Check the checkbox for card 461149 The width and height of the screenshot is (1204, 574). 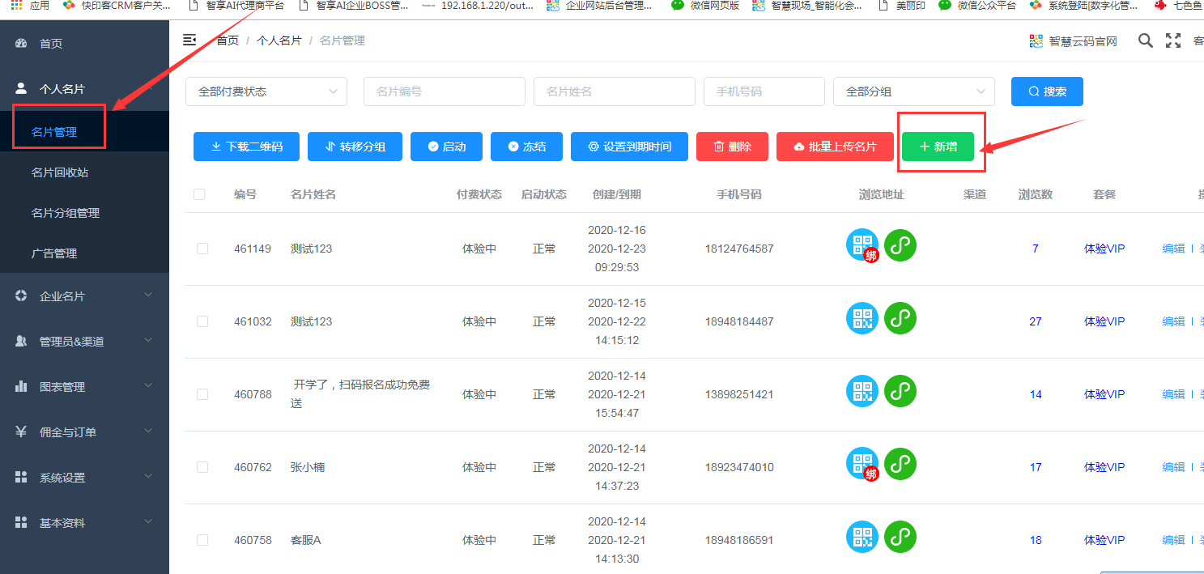pos(202,249)
